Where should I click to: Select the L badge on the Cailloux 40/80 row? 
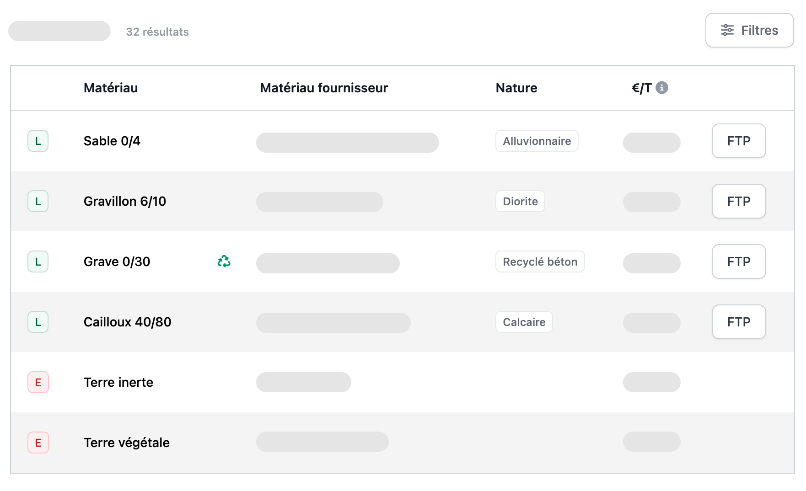point(38,322)
